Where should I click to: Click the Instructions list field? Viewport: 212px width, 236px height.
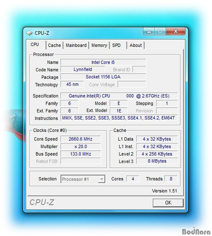[x=119, y=118]
